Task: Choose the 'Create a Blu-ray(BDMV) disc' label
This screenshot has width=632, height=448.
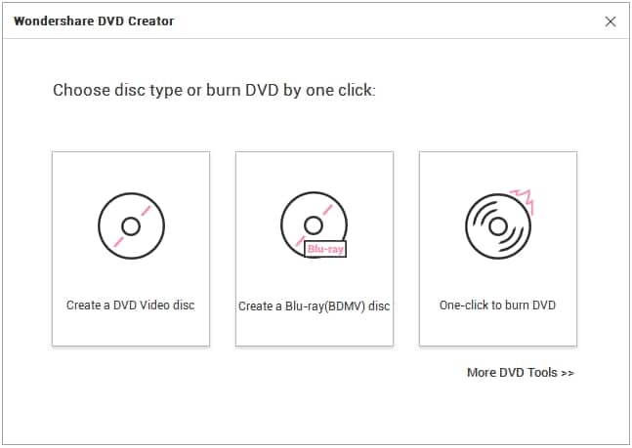Action: (314, 306)
